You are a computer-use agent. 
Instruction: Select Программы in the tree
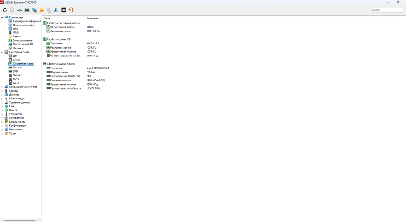click(16, 118)
